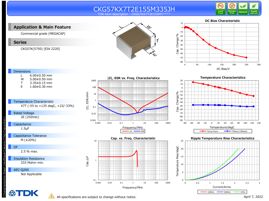Screen dimensions: 269x201
Task: Click part number CKG57KX7T2E155M335JH in the header
Action: [134, 9]
